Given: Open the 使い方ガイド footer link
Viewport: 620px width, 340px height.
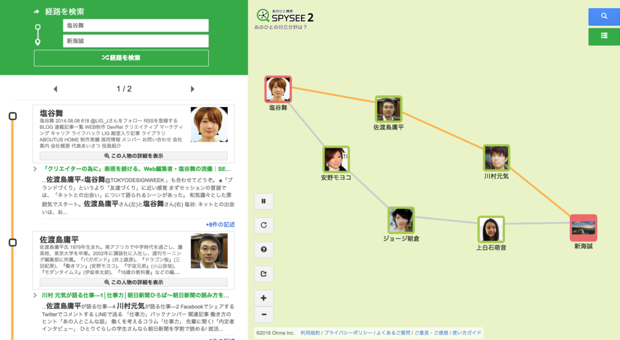Looking at the screenshot, I should [x=467, y=333].
